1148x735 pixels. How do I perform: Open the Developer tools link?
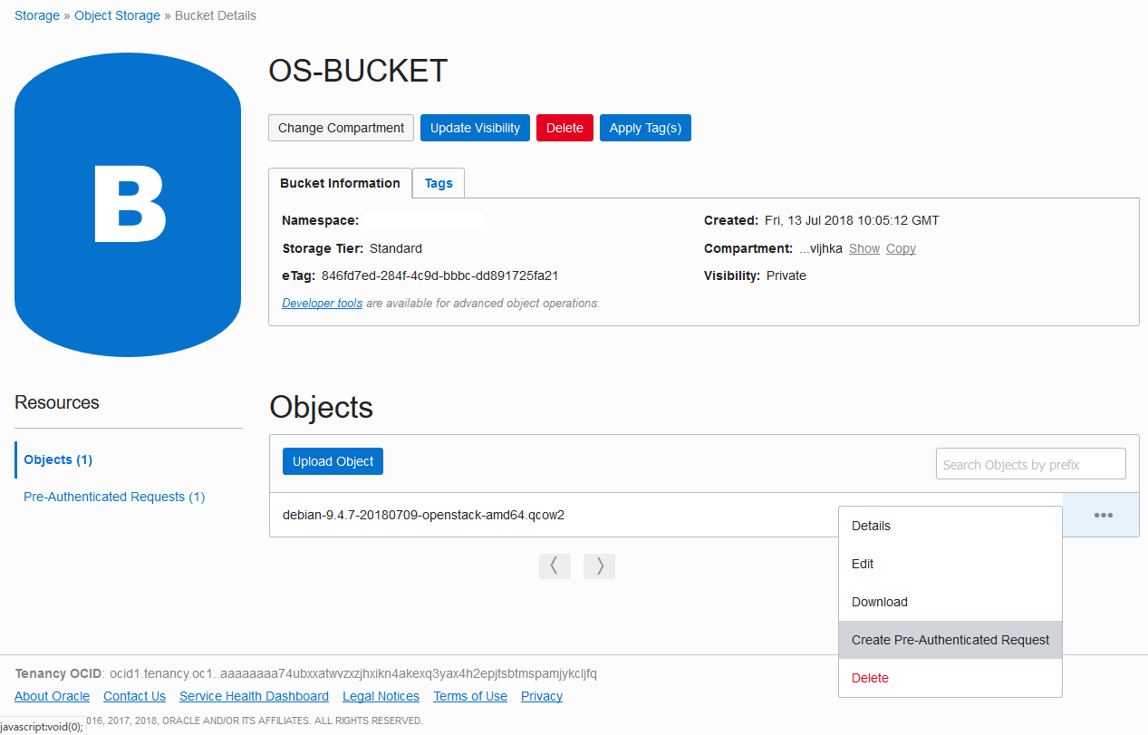(x=322, y=303)
